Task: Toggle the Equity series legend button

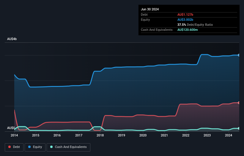Action: (35, 147)
